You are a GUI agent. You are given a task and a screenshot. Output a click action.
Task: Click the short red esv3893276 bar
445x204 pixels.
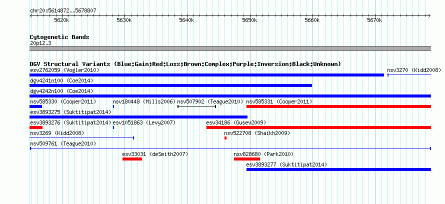pos(36,127)
